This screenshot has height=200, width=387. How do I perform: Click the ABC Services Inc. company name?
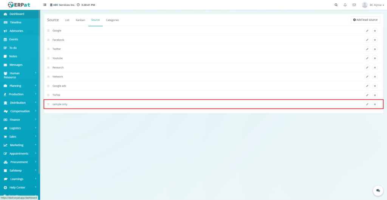click(x=64, y=5)
